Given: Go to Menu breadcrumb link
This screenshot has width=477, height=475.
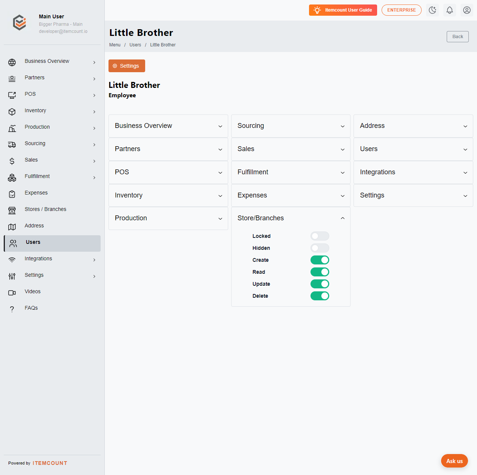Looking at the screenshot, I should click(115, 45).
